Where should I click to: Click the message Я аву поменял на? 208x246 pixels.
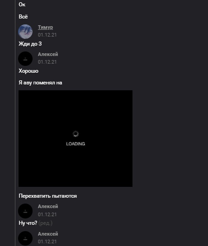click(40, 83)
